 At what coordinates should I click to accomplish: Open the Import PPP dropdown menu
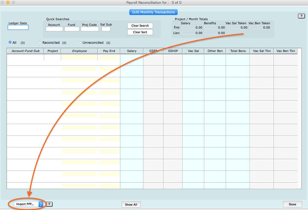tap(29, 204)
